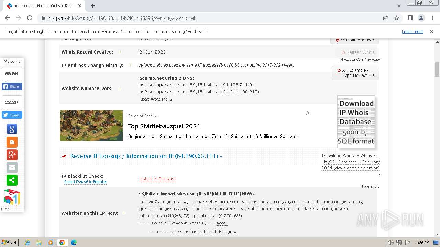Open watchseries.eu website link
The image size is (440, 247).
pos(258,202)
